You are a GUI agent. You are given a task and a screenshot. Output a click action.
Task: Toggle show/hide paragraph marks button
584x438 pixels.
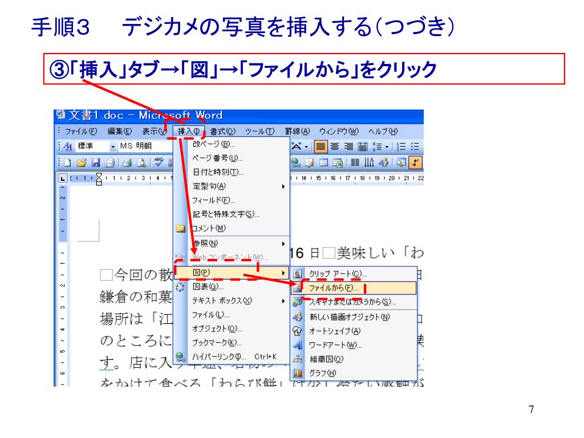(415, 163)
